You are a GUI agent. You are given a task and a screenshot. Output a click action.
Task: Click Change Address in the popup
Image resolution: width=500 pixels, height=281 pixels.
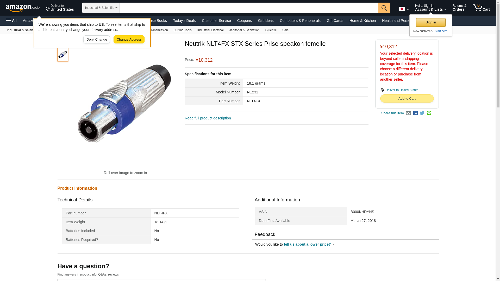[x=129, y=40]
